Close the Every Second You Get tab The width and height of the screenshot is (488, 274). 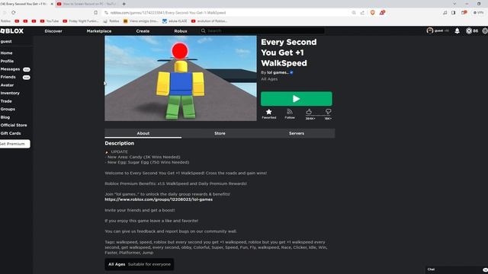[52, 4]
